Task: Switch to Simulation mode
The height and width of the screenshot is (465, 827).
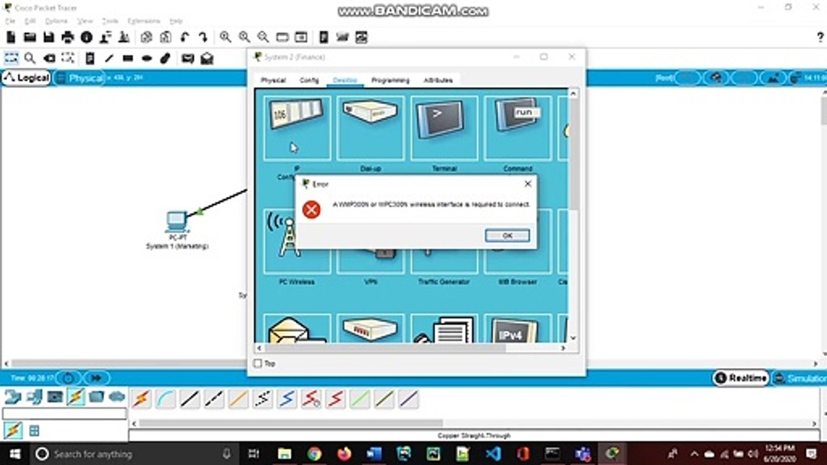Action: point(800,378)
